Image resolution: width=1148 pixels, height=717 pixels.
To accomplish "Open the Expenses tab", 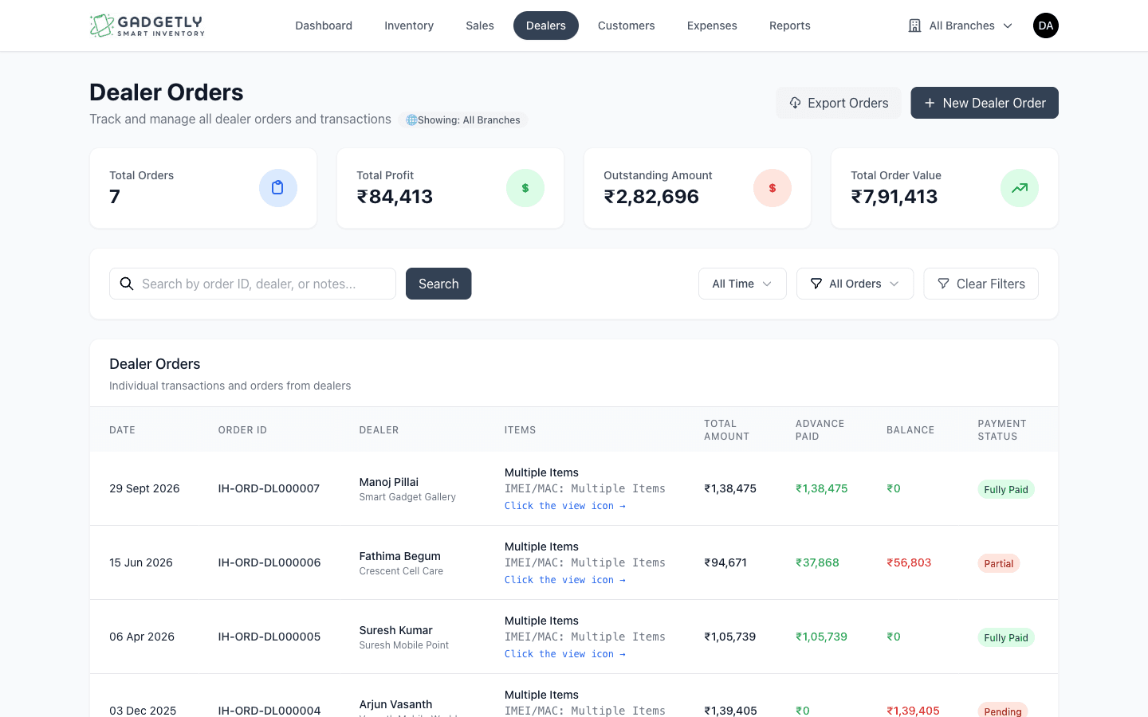I will click(712, 25).
